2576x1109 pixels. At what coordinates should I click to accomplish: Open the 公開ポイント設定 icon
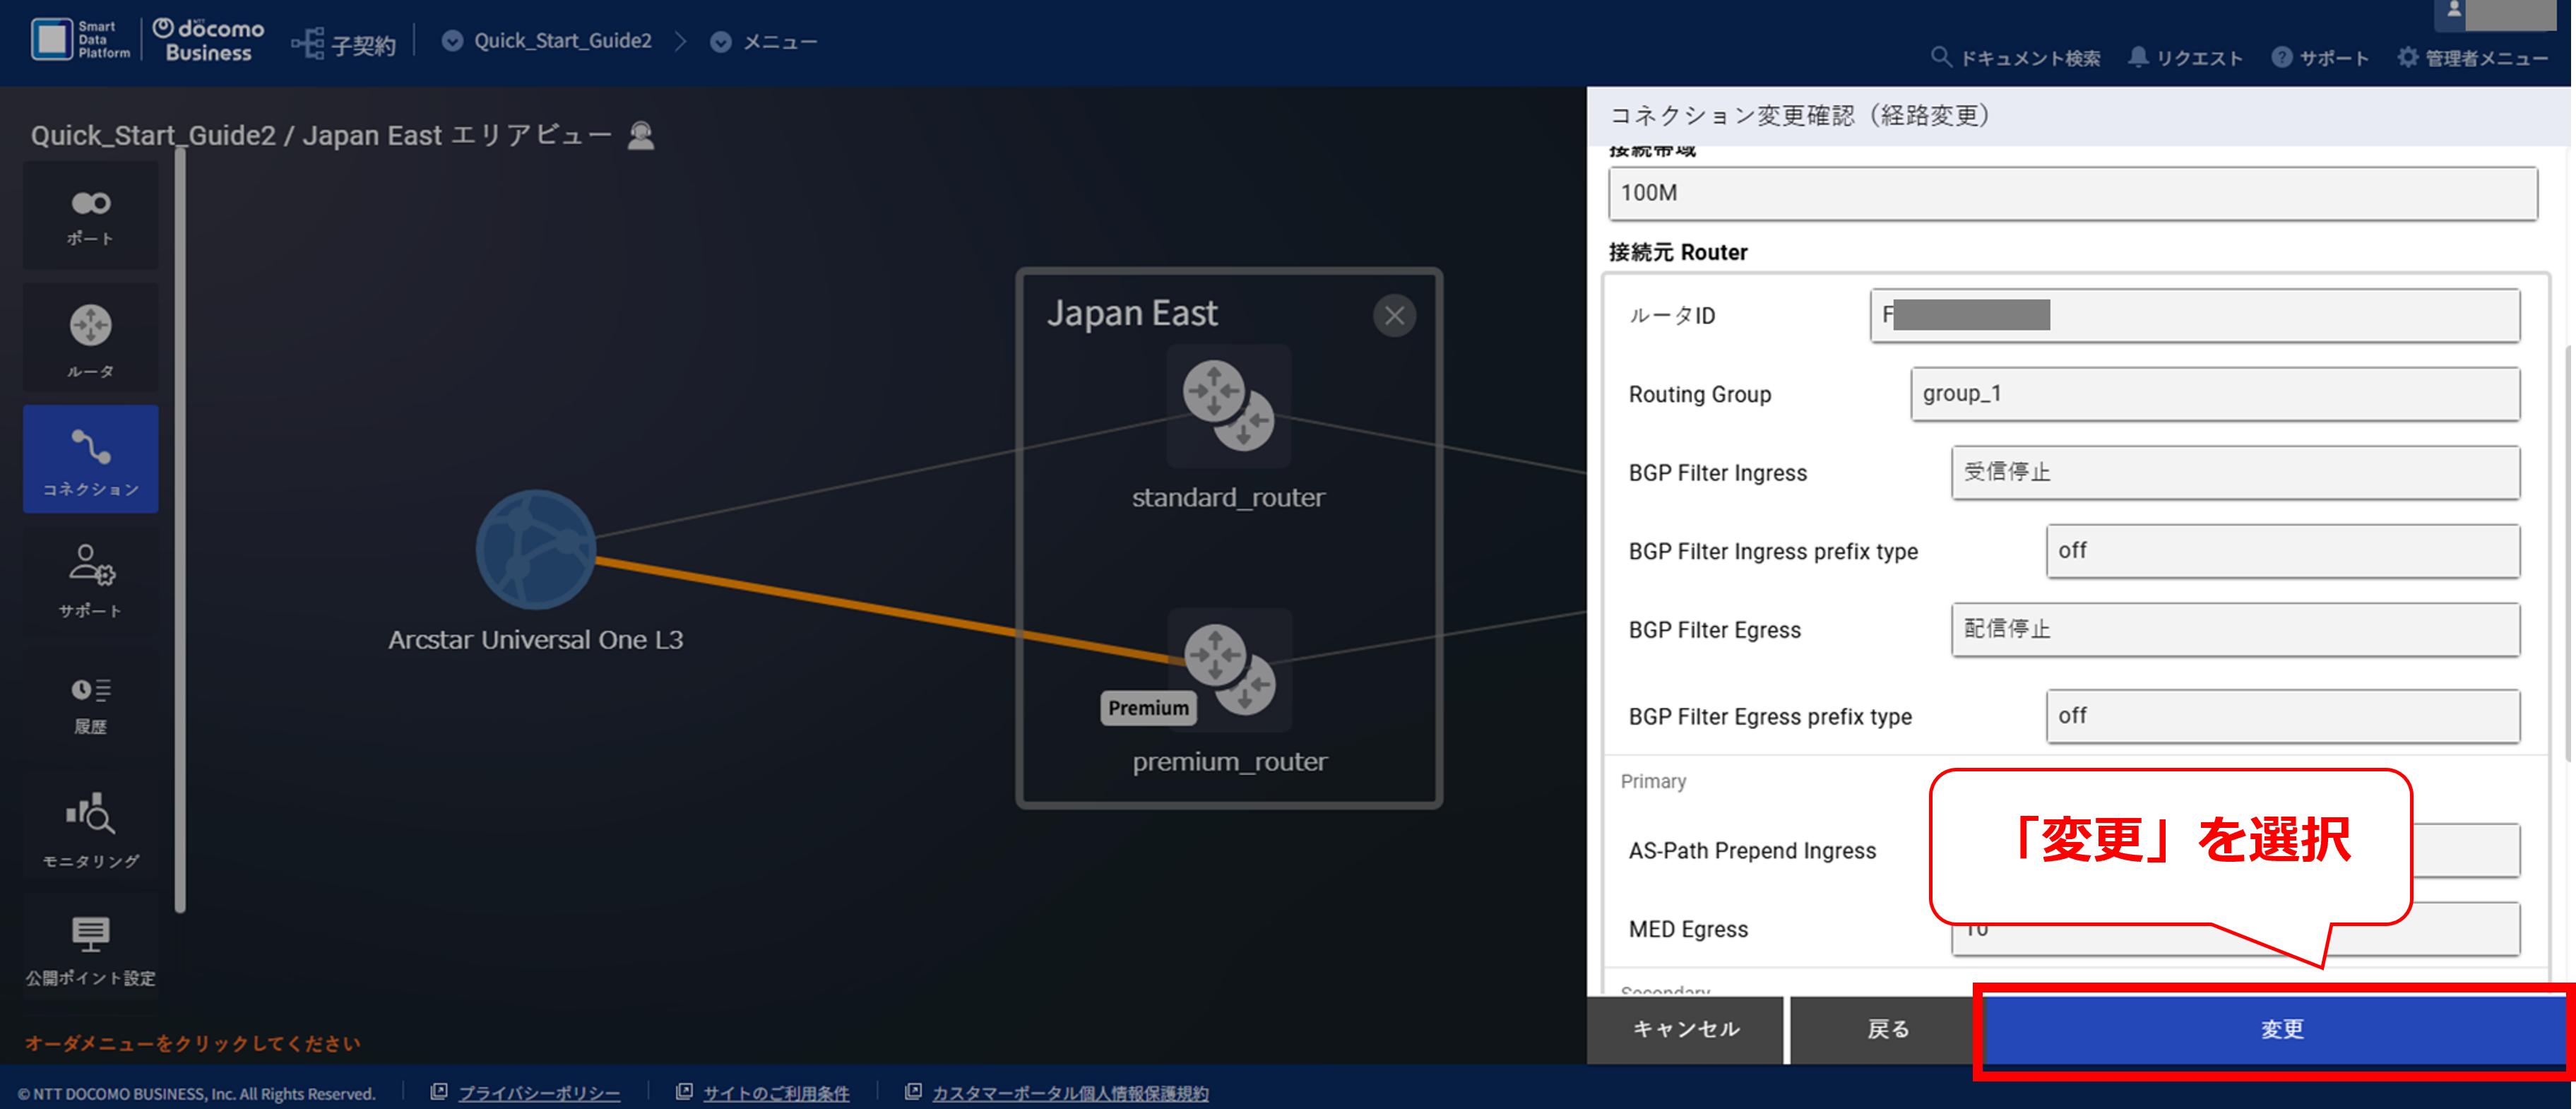[90, 949]
